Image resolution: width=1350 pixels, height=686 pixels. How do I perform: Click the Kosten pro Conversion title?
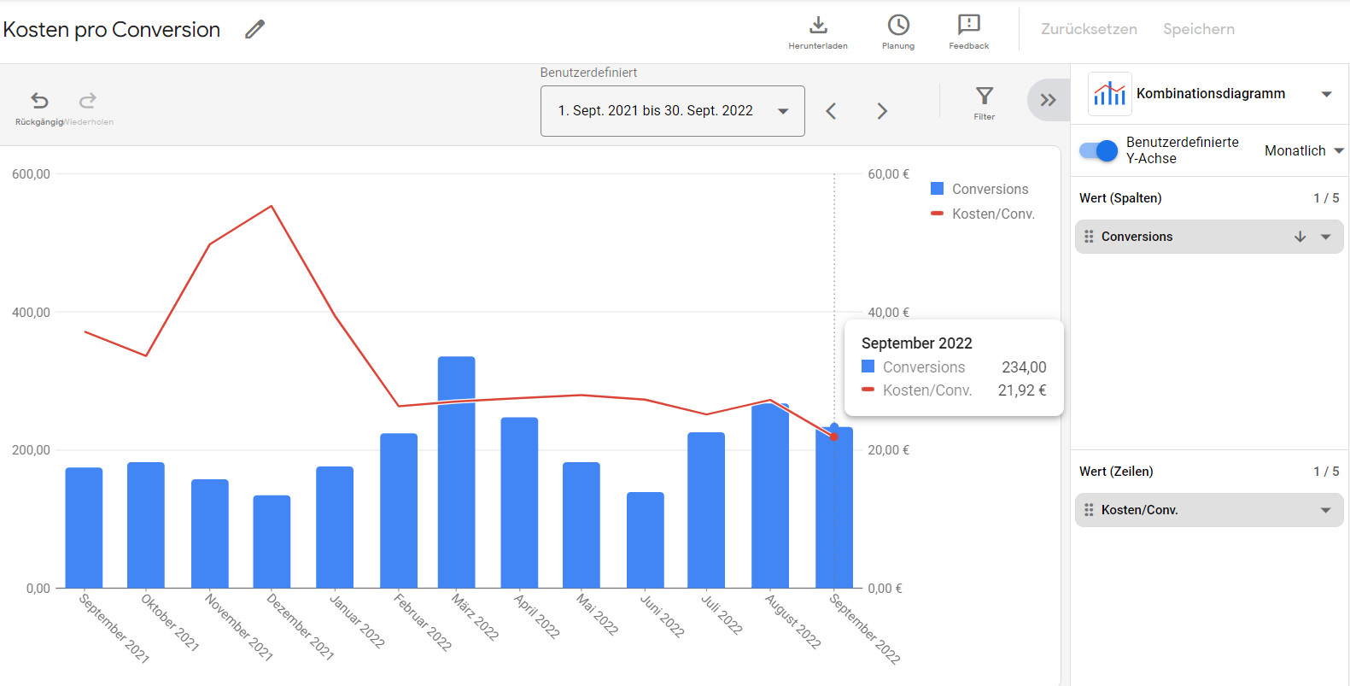(112, 29)
